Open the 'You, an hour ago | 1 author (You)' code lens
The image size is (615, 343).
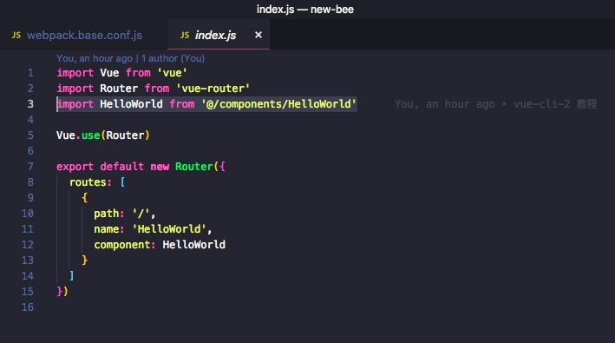point(130,58)
